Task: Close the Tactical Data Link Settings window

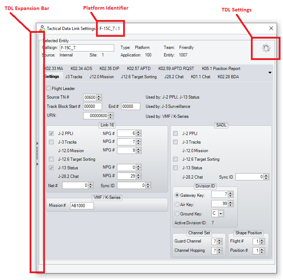Action: coord(271,28)
